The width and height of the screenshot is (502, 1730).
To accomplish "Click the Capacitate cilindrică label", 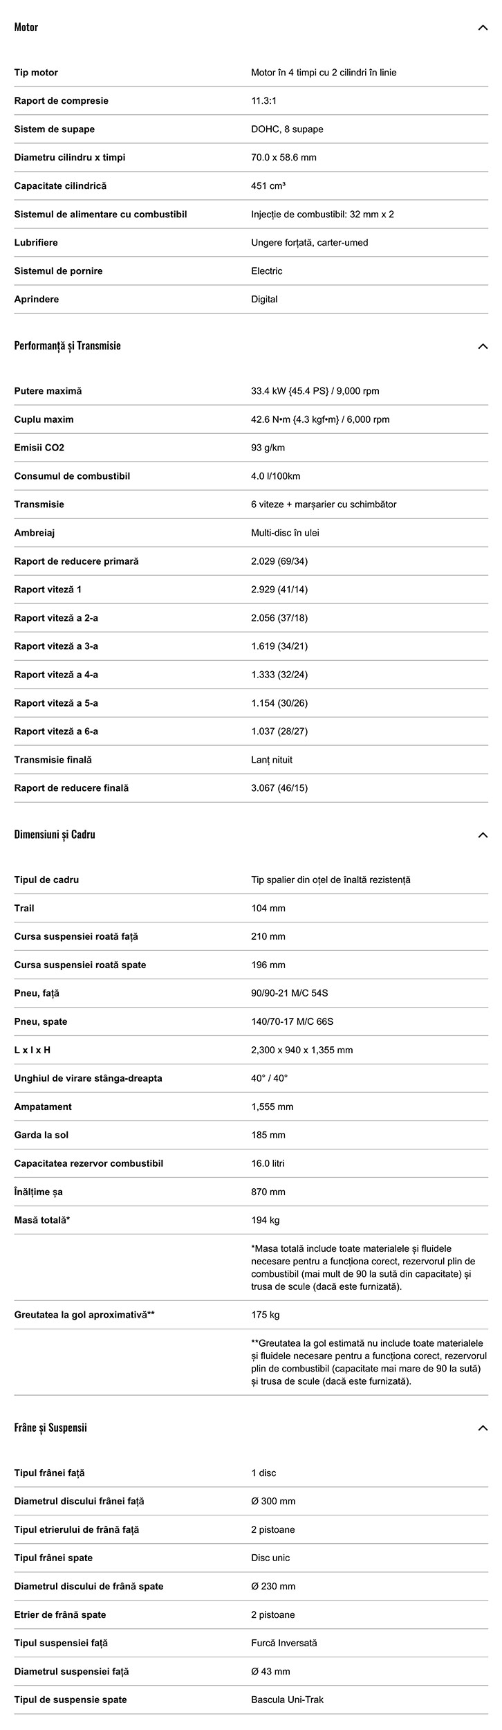I will [60, 186].
